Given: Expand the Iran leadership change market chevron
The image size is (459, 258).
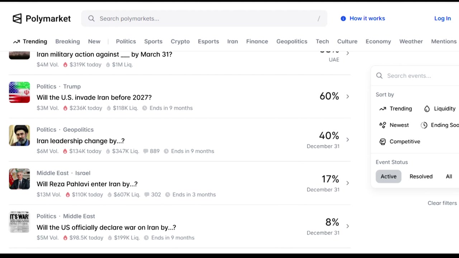Looking at the screenshot, I should tap(347, 139).
